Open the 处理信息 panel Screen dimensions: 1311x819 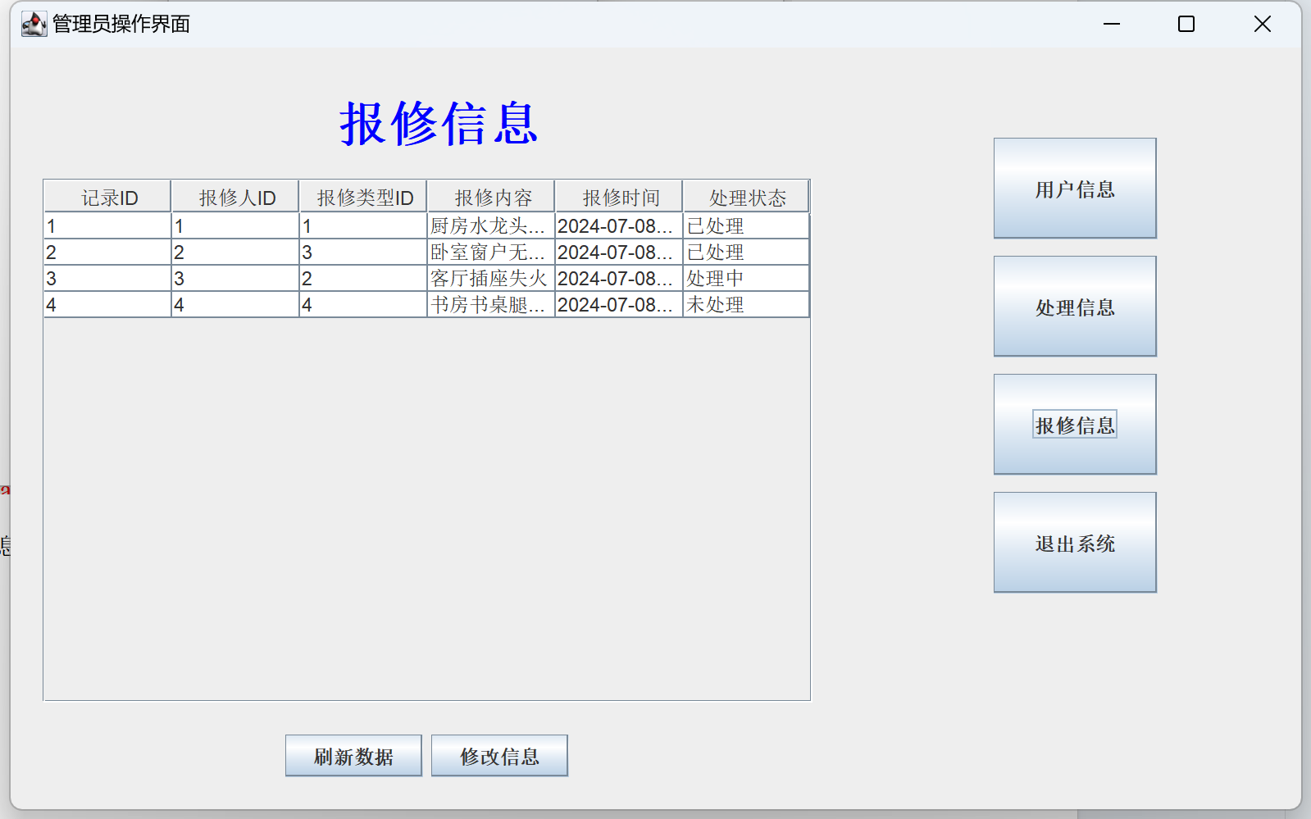[1074, 307]
